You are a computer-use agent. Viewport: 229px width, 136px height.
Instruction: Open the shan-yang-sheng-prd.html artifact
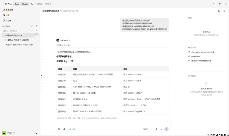[202, 52]
